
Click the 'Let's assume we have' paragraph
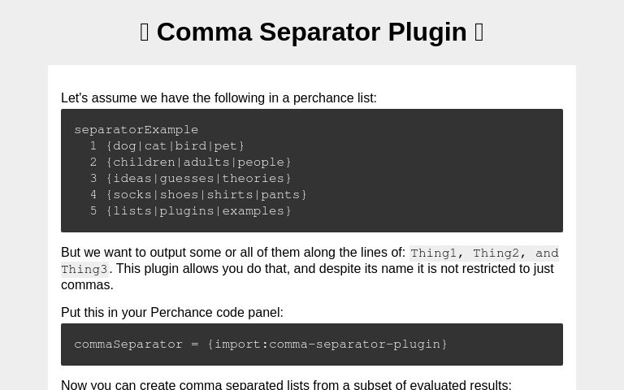(219, 98)
